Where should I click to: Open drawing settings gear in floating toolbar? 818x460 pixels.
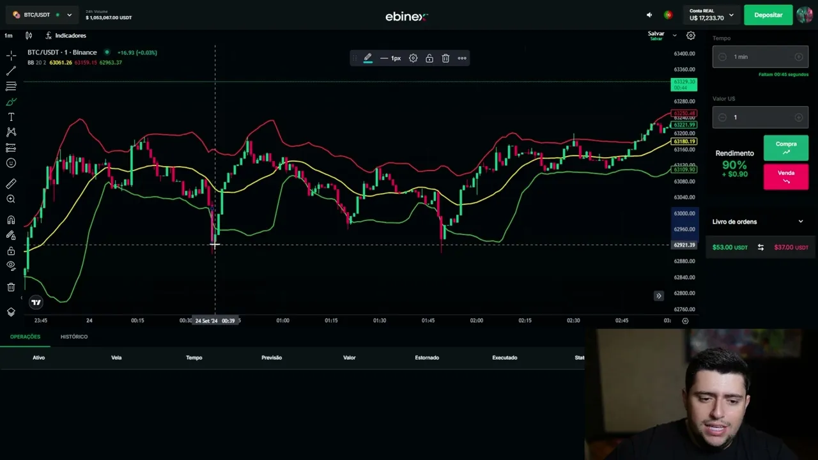tap(413, 58)
